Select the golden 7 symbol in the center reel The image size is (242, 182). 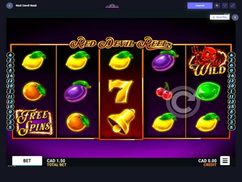pos(120,91)
